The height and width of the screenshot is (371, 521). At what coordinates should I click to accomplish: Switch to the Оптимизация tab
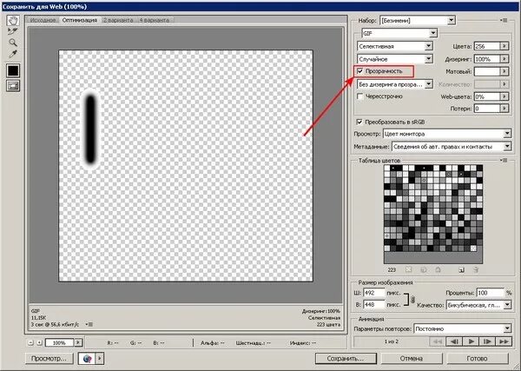click(x=80, y=20)
